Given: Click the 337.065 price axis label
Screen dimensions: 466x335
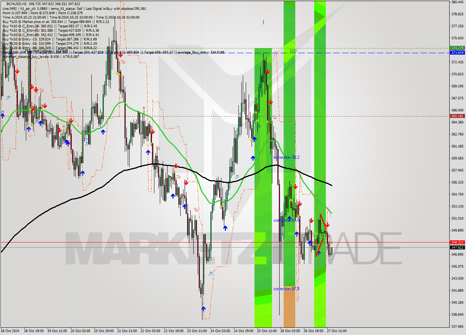Looking at the screenshot, I should (x=457, y=326).
